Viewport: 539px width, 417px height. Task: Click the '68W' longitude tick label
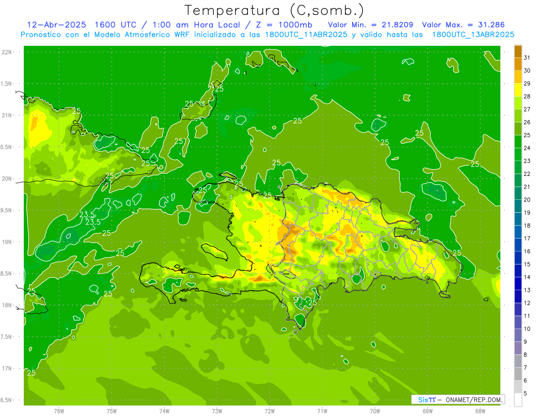(480, 411)
